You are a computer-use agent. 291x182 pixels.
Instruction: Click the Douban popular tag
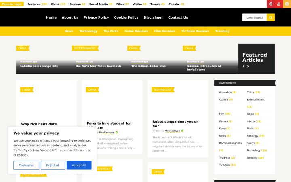tap(77, 4)
